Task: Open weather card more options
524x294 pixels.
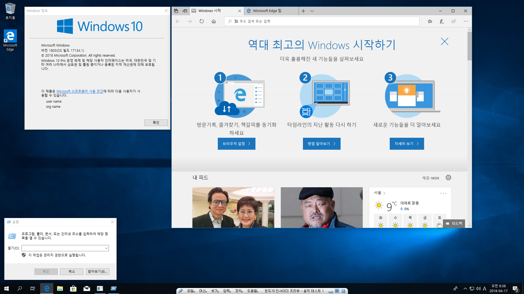Action: (443, 193)
